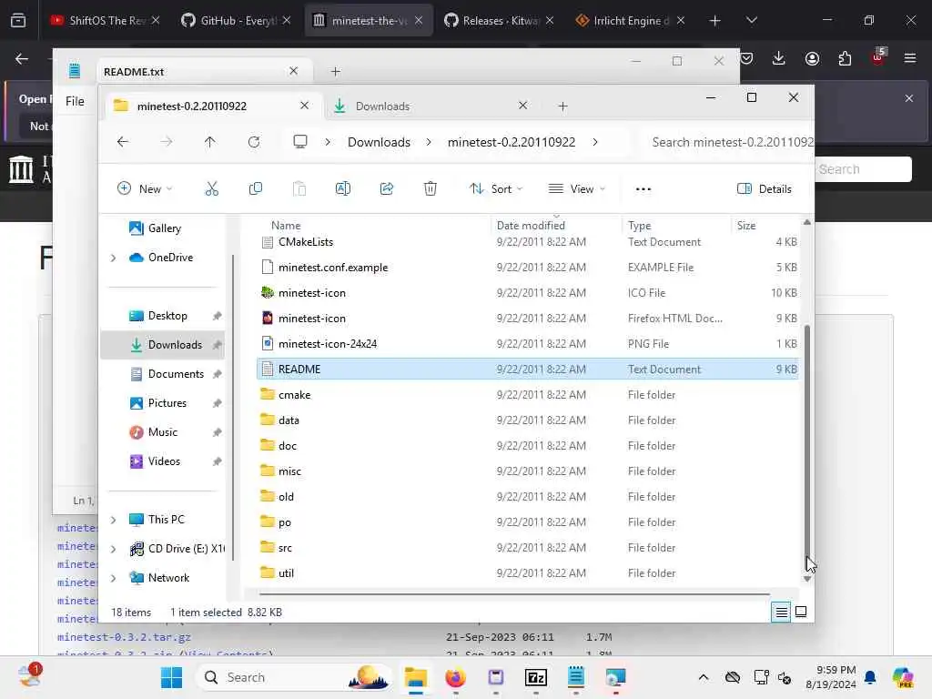Click the chevron before Downloads in address bar

tap(328, 142)
